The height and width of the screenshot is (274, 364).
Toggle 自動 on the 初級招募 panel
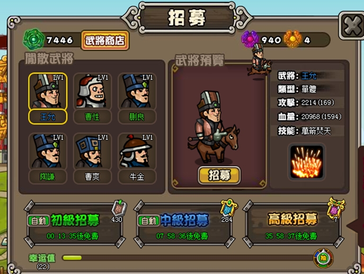(39, 220)
